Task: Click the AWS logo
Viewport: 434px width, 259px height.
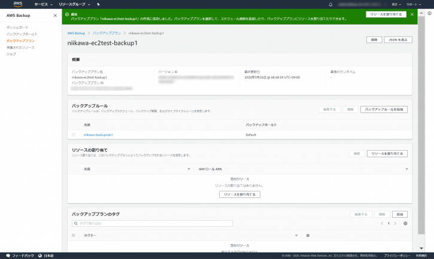Action: pyautogui.click(x=18, y=4)
